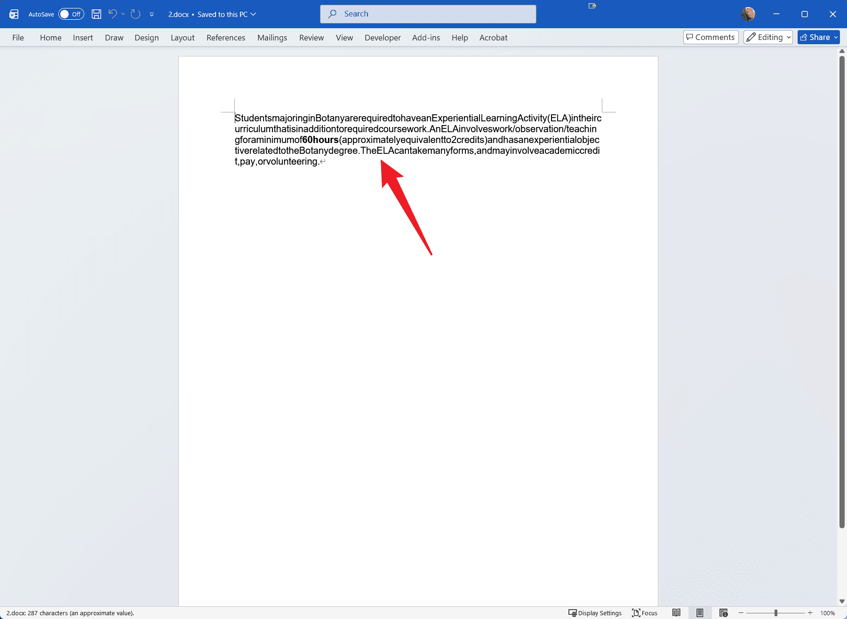Open the File menu
847x619 pixels.
pyautogui.click(x=18, y=38)
